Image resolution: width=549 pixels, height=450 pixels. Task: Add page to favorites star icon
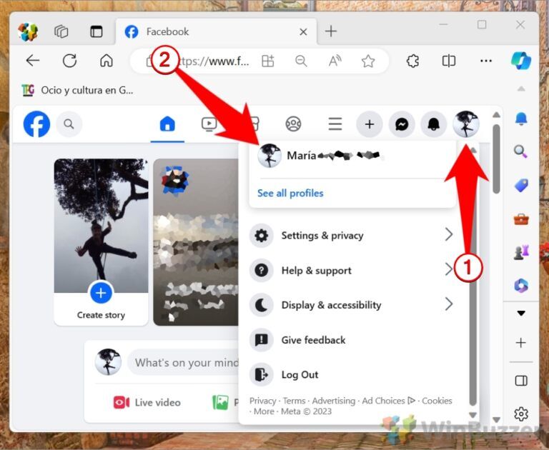pyautogui.click(x=368, y=61)
